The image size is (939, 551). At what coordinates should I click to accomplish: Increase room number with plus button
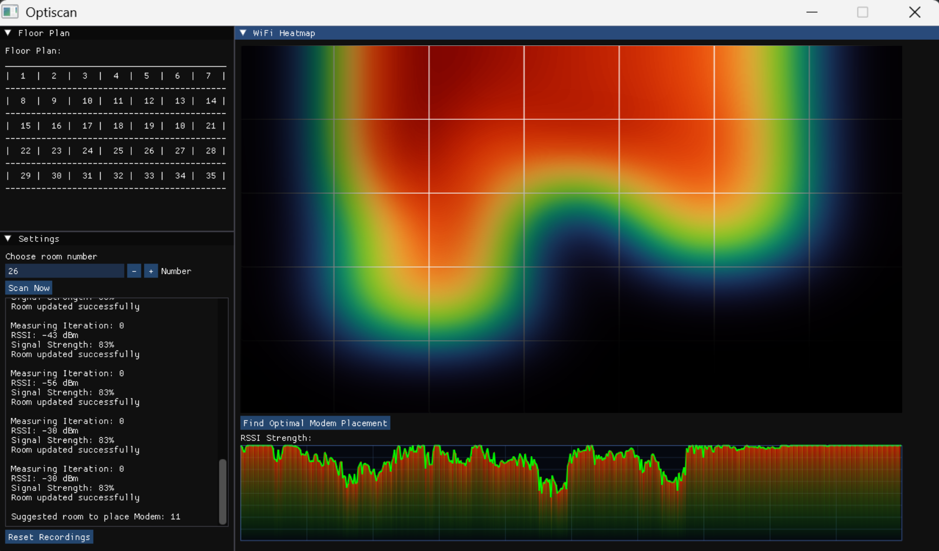point(151,271)
